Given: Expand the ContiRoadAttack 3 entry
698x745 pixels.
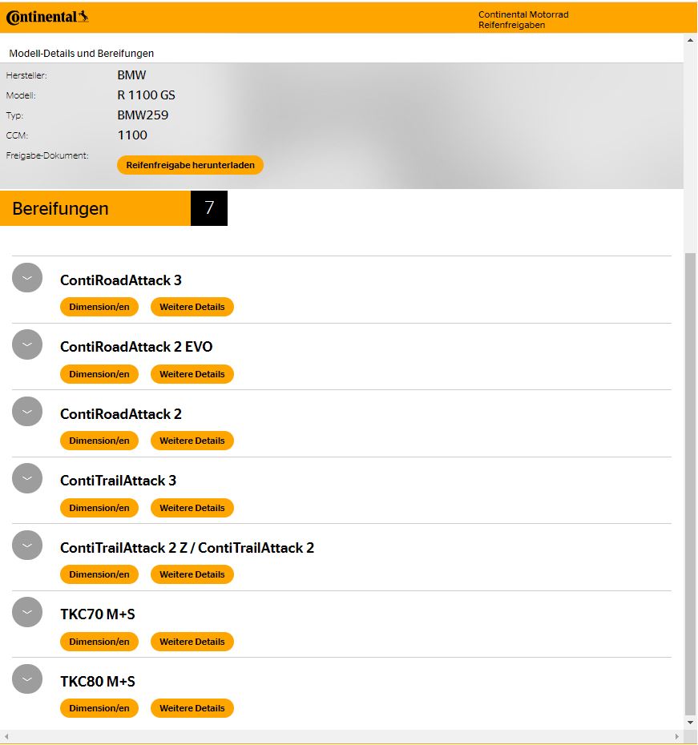Looking at the screenshot, I should (27, 278).
